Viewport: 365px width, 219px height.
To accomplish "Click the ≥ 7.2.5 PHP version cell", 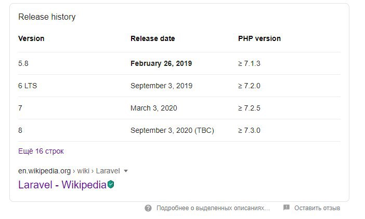I will coord(249,108).
